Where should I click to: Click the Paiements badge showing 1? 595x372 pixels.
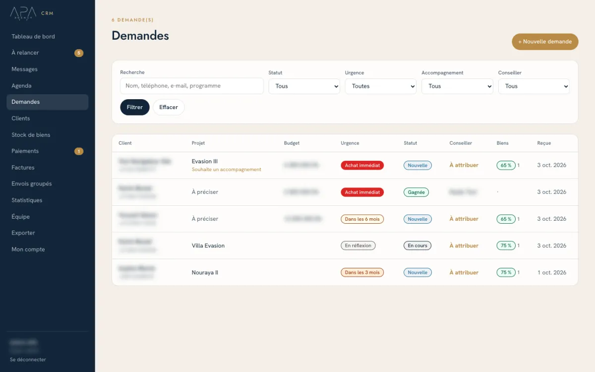tap(79, 151)
